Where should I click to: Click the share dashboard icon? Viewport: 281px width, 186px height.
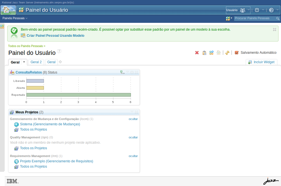coord(212,53)
